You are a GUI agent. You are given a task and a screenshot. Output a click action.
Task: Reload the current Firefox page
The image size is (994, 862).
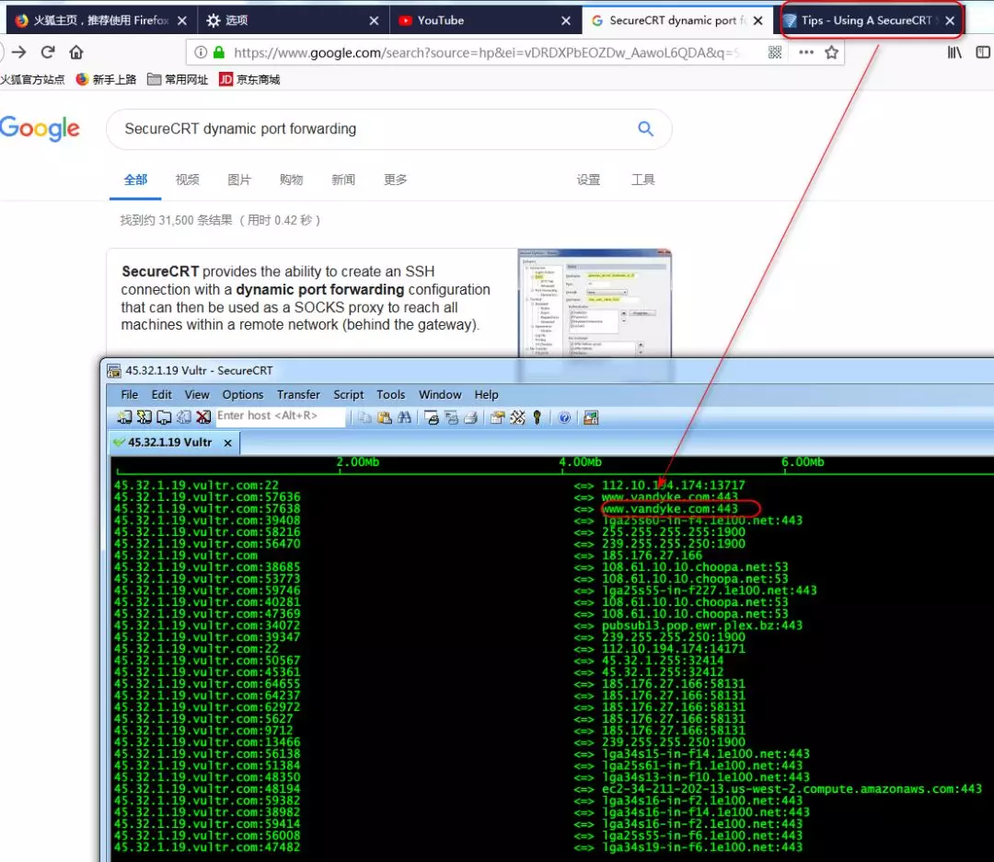tap(48, 52)
